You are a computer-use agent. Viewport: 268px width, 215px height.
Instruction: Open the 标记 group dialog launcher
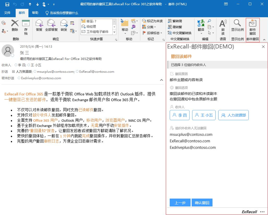164,40
